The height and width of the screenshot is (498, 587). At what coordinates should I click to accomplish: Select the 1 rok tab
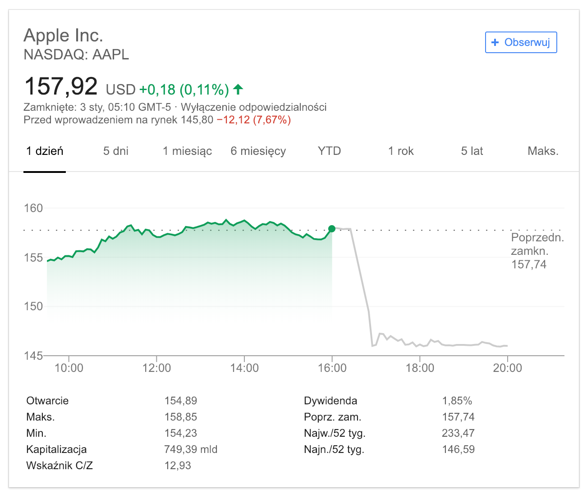(401, 151)
